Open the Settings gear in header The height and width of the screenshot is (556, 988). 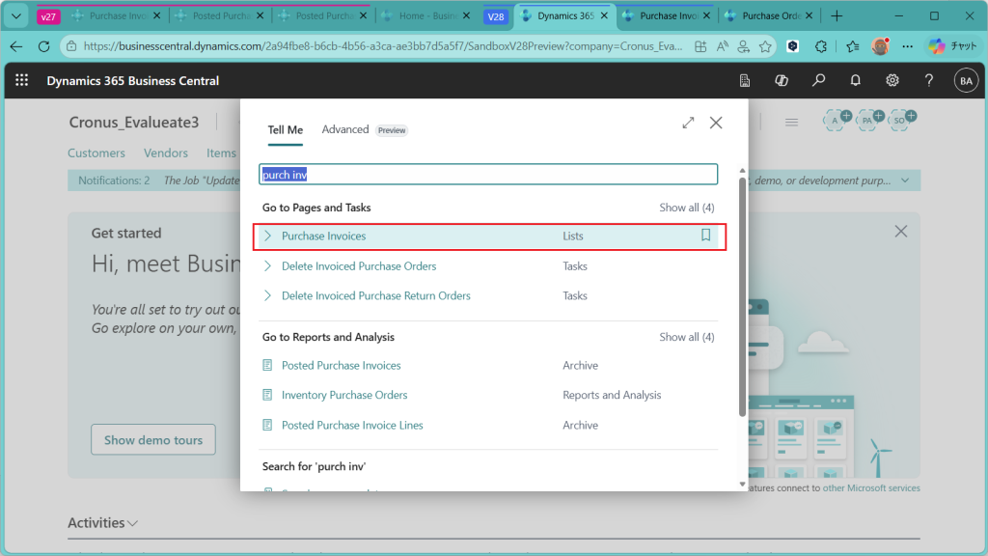tap(892, 81)
